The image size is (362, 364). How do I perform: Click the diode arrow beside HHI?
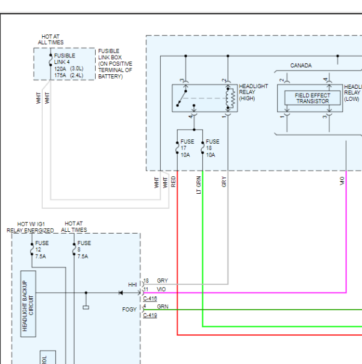(121, 293)
